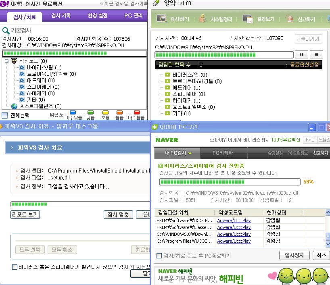Click the green plus icon in 네이버 PC그린 title
This screenshot has height=285, width=330.
[x=155, y=127]
